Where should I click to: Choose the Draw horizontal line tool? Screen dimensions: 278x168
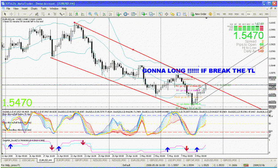(25, 14)
